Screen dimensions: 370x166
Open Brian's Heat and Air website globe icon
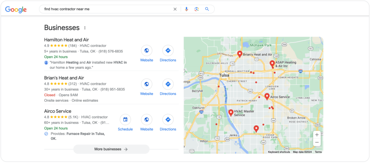[x=147, y=84]
